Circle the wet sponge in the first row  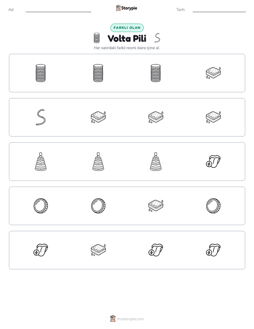213,73
